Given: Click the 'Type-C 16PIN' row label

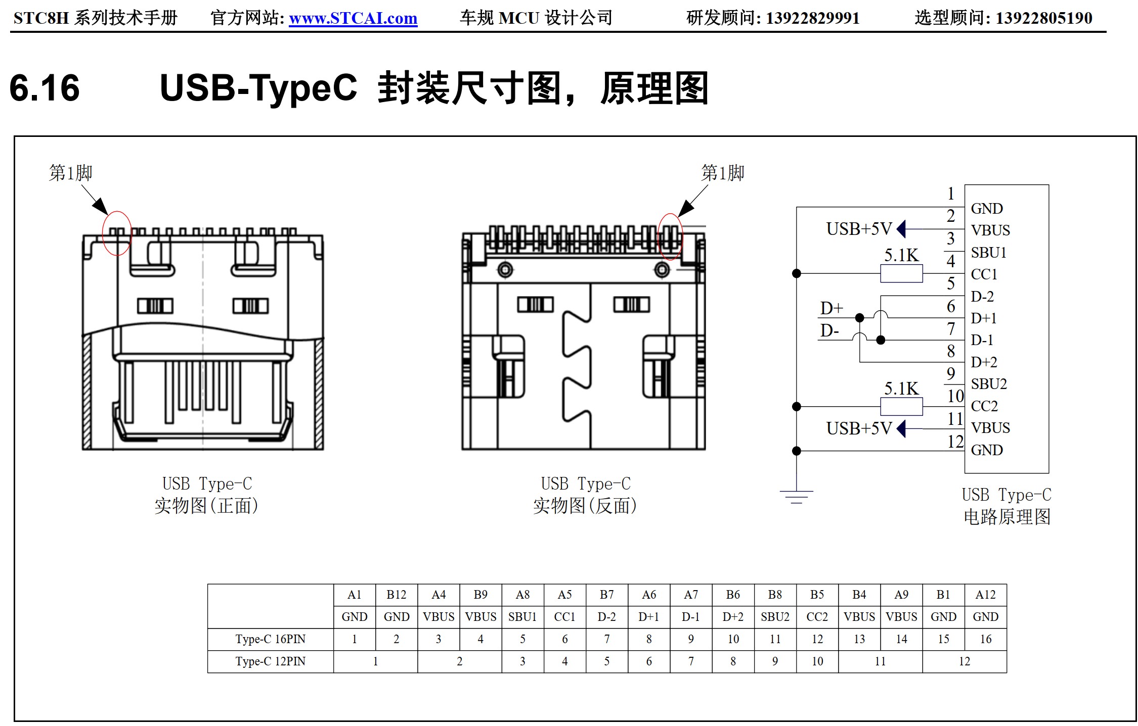Looking at the screenshot, I should point(271,639).
